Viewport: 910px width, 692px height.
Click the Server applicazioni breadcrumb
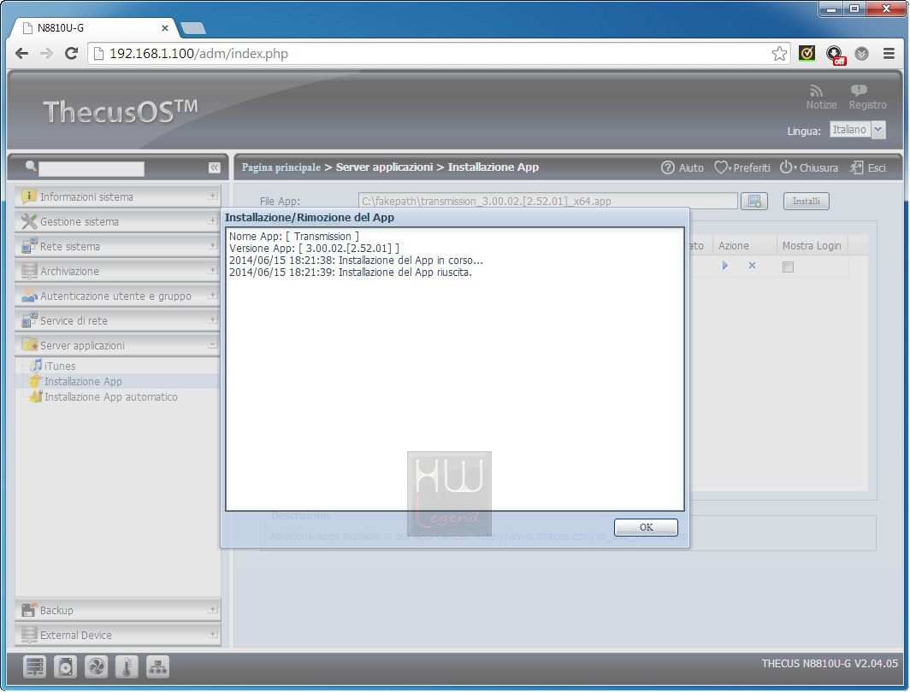click(384, 167)
